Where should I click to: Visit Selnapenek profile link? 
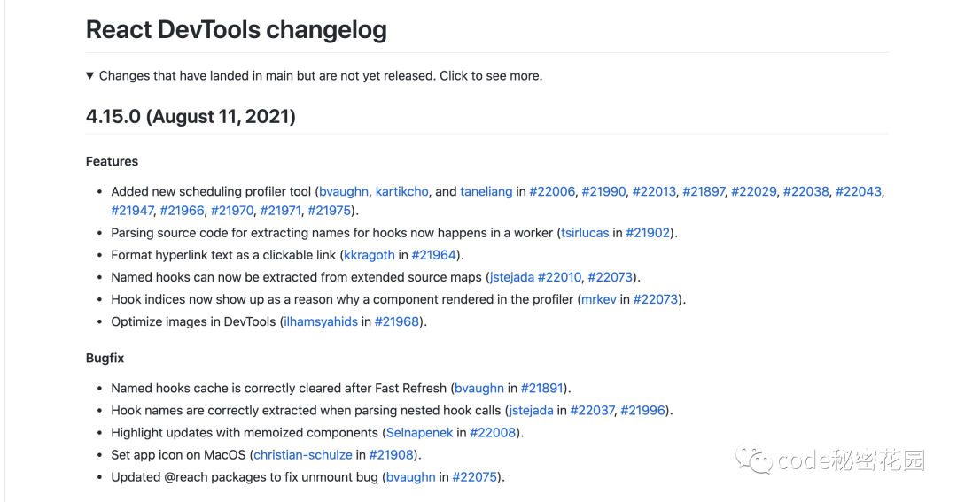[x=419, y=433]
